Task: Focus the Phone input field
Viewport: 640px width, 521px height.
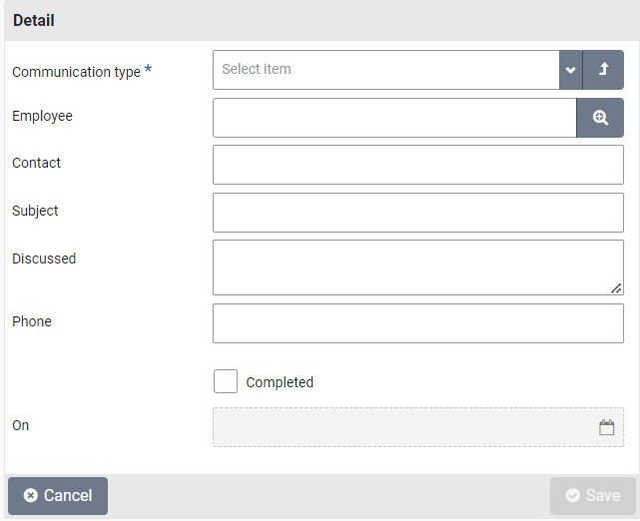Action: pos(417,323)
